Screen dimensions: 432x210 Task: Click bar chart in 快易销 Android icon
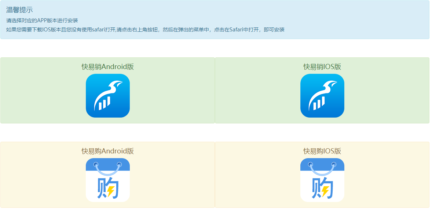pyautogui.click(x=104, y=103)
